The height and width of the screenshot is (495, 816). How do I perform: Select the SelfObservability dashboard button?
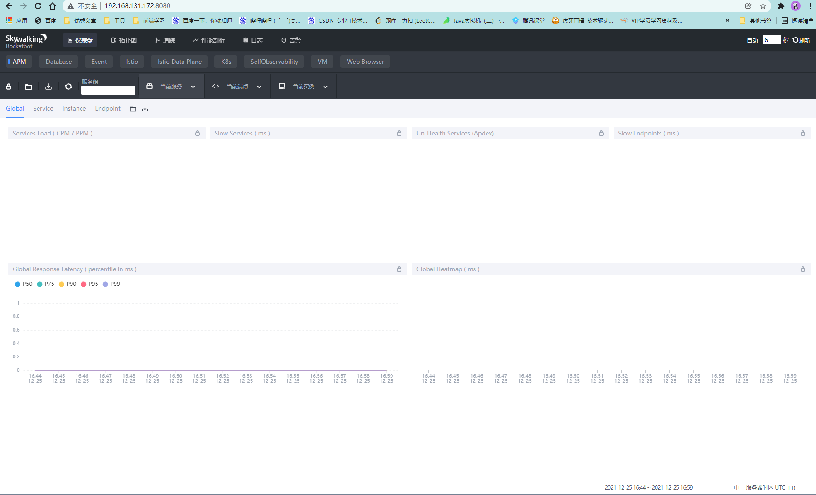pyautogui.click(x=274, y=62)
